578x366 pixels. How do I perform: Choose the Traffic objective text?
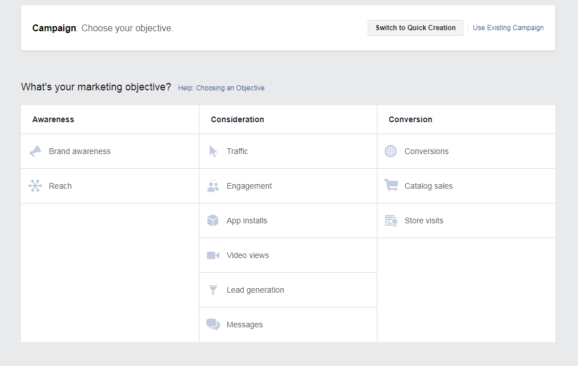point(237,151)
